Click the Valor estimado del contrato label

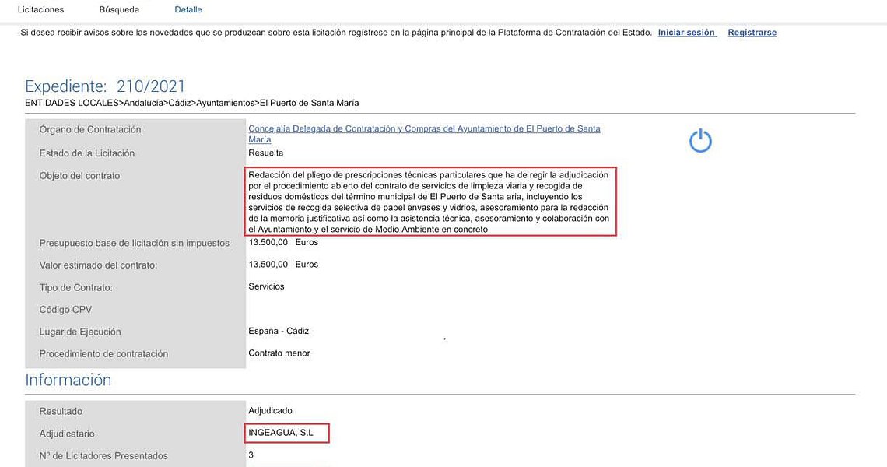tap(98, 265)
